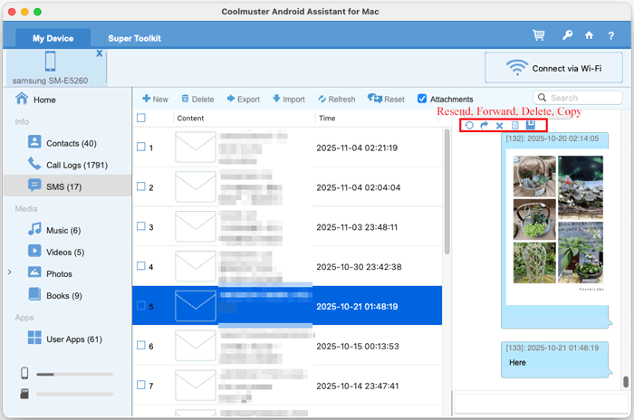Expand the Photos tree chevron
The height and width of the screenshot is (420, 634).
pos(9,272)
